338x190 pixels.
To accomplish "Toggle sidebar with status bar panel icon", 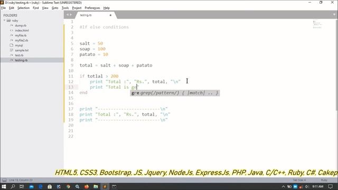I will [4, 180].
